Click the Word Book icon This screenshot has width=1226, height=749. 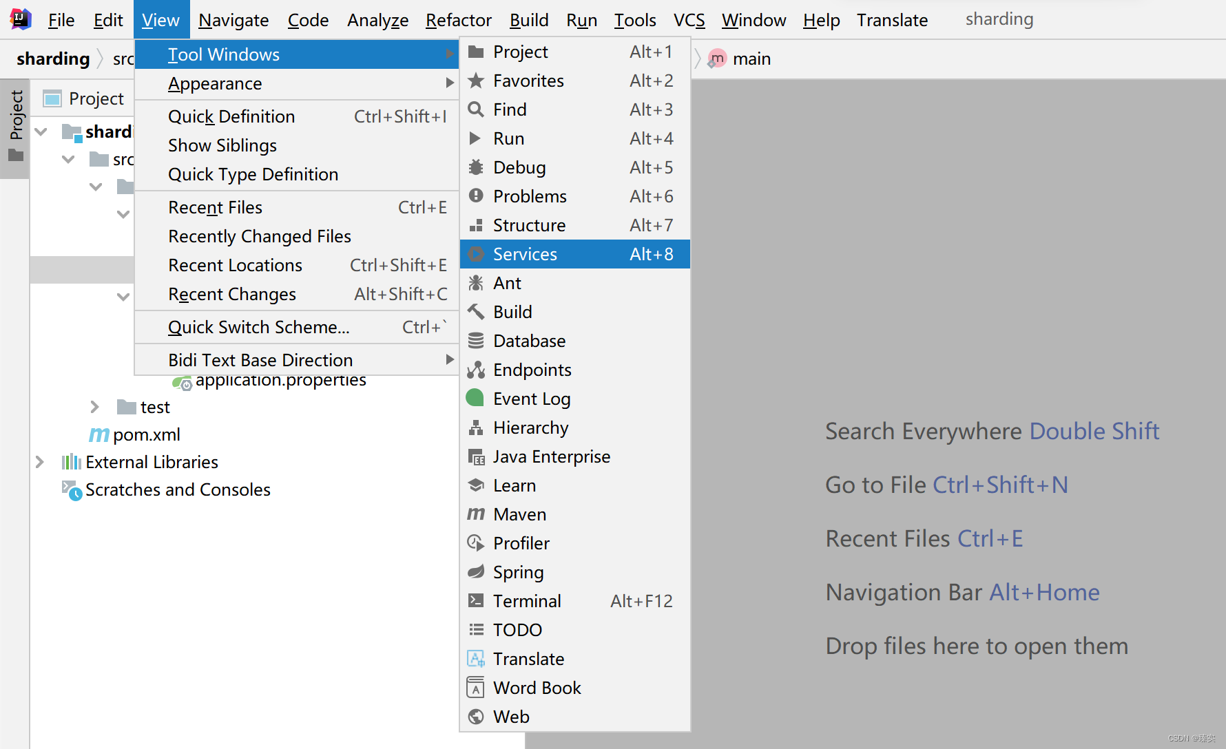tap(475, 688)
